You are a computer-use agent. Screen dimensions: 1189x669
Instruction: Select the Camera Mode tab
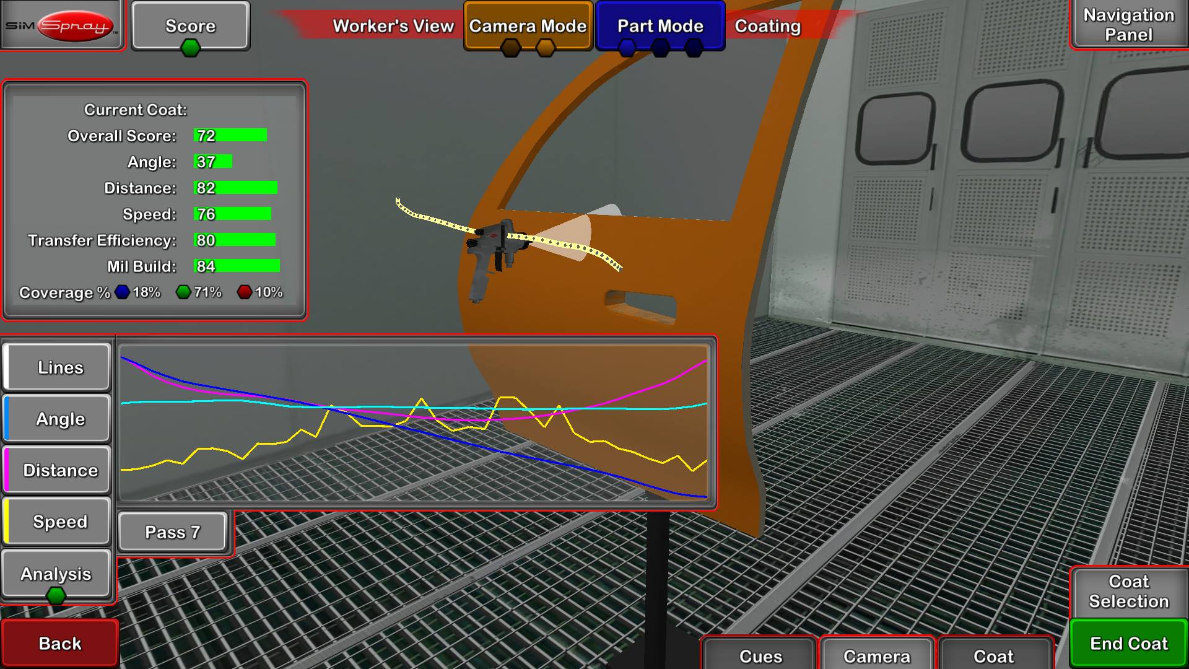528,25
